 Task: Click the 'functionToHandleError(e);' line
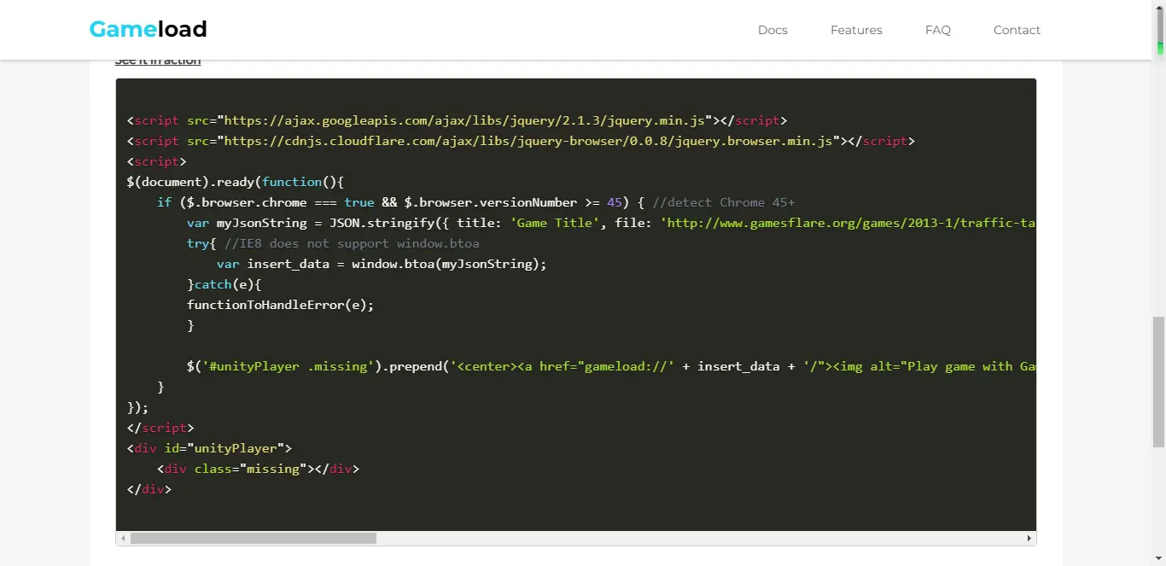[281, 305]
